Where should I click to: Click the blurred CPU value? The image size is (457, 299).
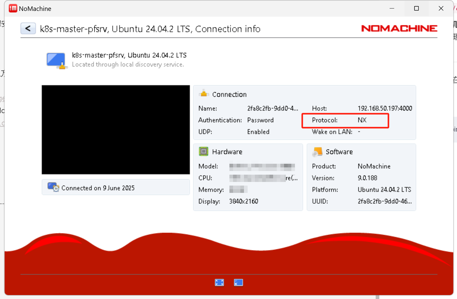(263, 178)
